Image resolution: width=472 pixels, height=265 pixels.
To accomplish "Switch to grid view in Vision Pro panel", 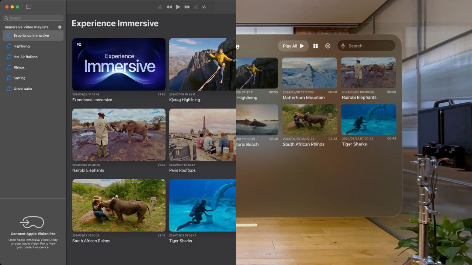I will tap(316, 46).
